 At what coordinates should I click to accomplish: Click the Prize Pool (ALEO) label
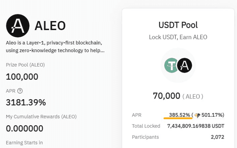(25, 65)
